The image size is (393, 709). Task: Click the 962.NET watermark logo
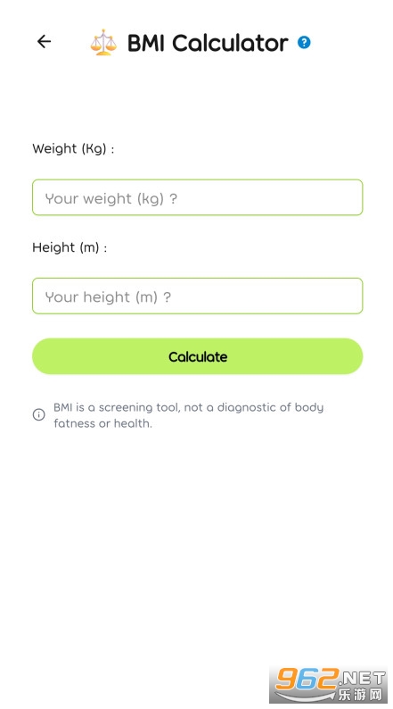tap(329, 684)
